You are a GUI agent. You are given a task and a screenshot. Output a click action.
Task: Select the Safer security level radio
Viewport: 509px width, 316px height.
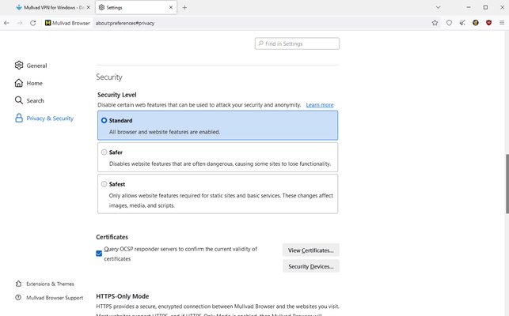(104, 152)
